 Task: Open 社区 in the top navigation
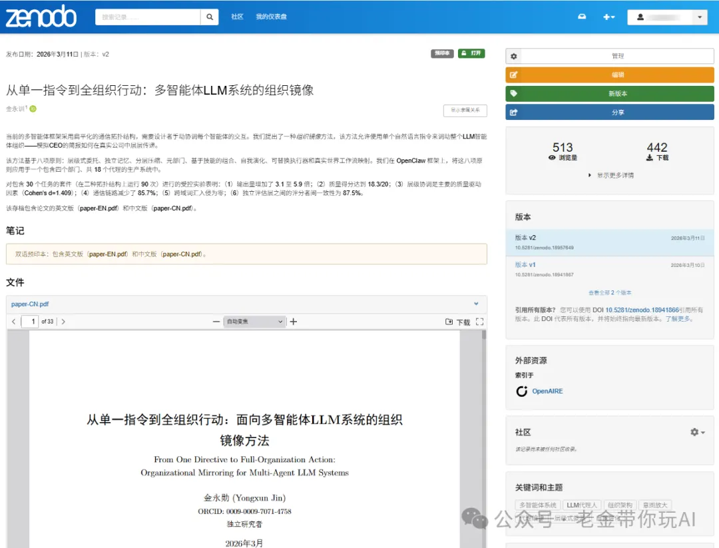click(237, 17)
